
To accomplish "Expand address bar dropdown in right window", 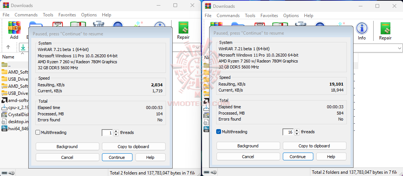I will point(400,48).
